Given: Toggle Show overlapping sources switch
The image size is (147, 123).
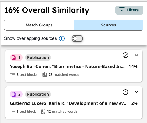Looking at the screenshot, I should coord(77,38).
